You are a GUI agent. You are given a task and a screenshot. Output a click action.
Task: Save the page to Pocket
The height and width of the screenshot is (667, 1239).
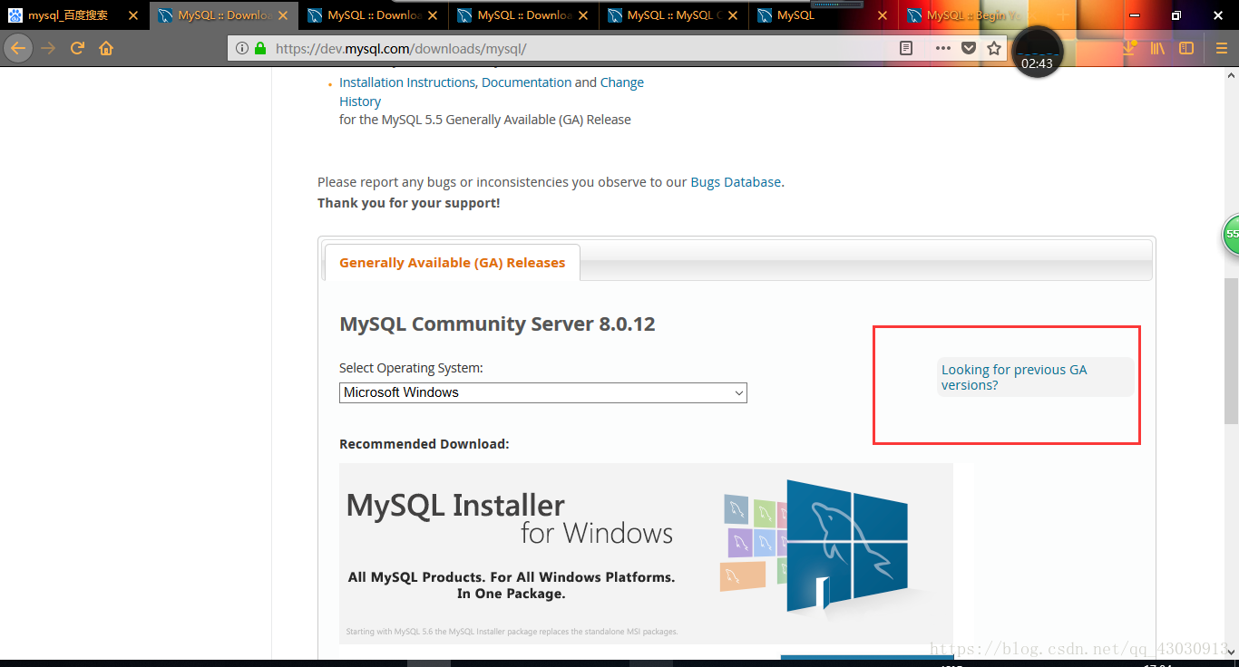969,48
